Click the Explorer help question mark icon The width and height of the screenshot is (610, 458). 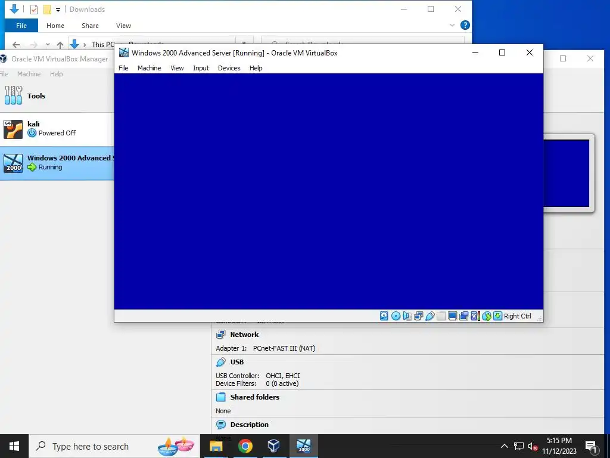[465, 25]
